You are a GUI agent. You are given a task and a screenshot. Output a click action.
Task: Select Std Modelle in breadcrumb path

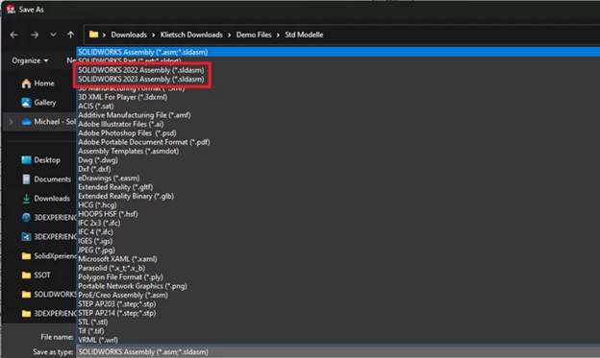304,35
